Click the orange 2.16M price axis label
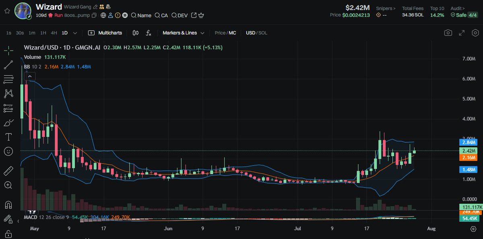The image size is (483, 239). click(468, 157)
